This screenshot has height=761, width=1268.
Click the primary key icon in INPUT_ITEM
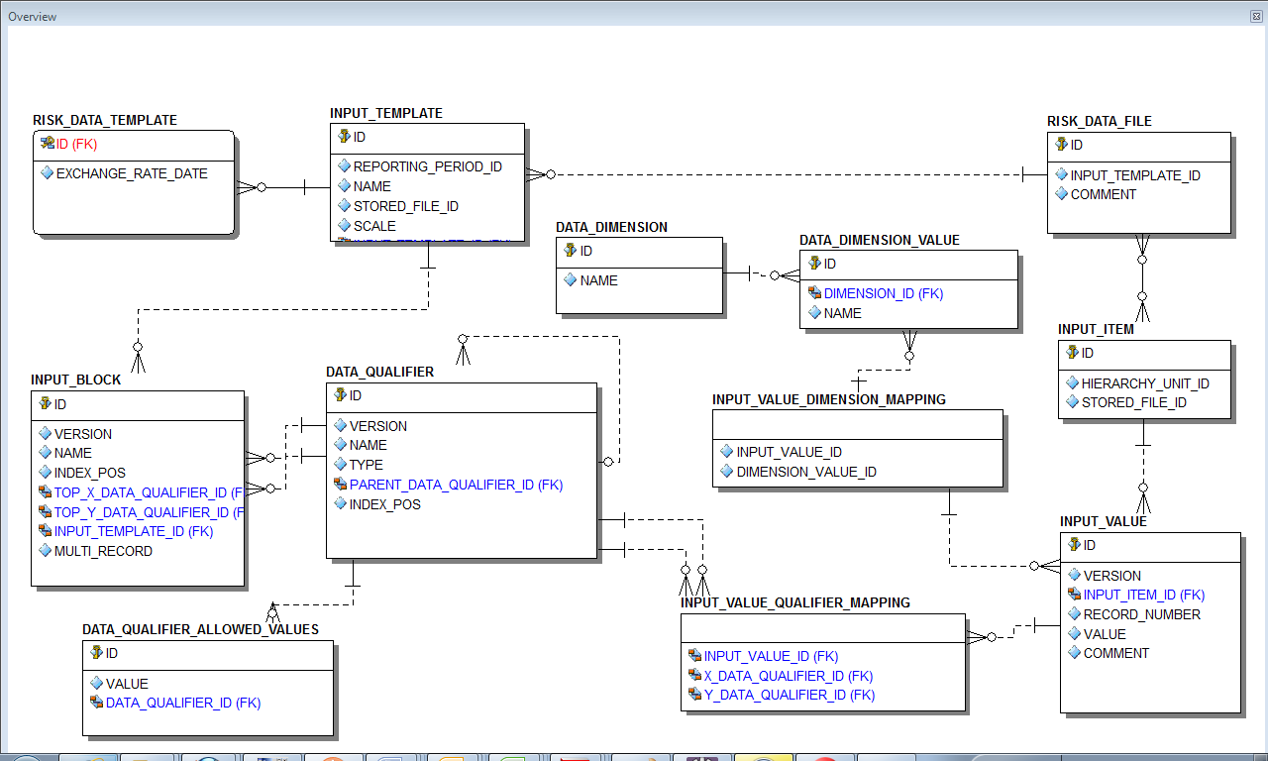tap(1072, 353)
